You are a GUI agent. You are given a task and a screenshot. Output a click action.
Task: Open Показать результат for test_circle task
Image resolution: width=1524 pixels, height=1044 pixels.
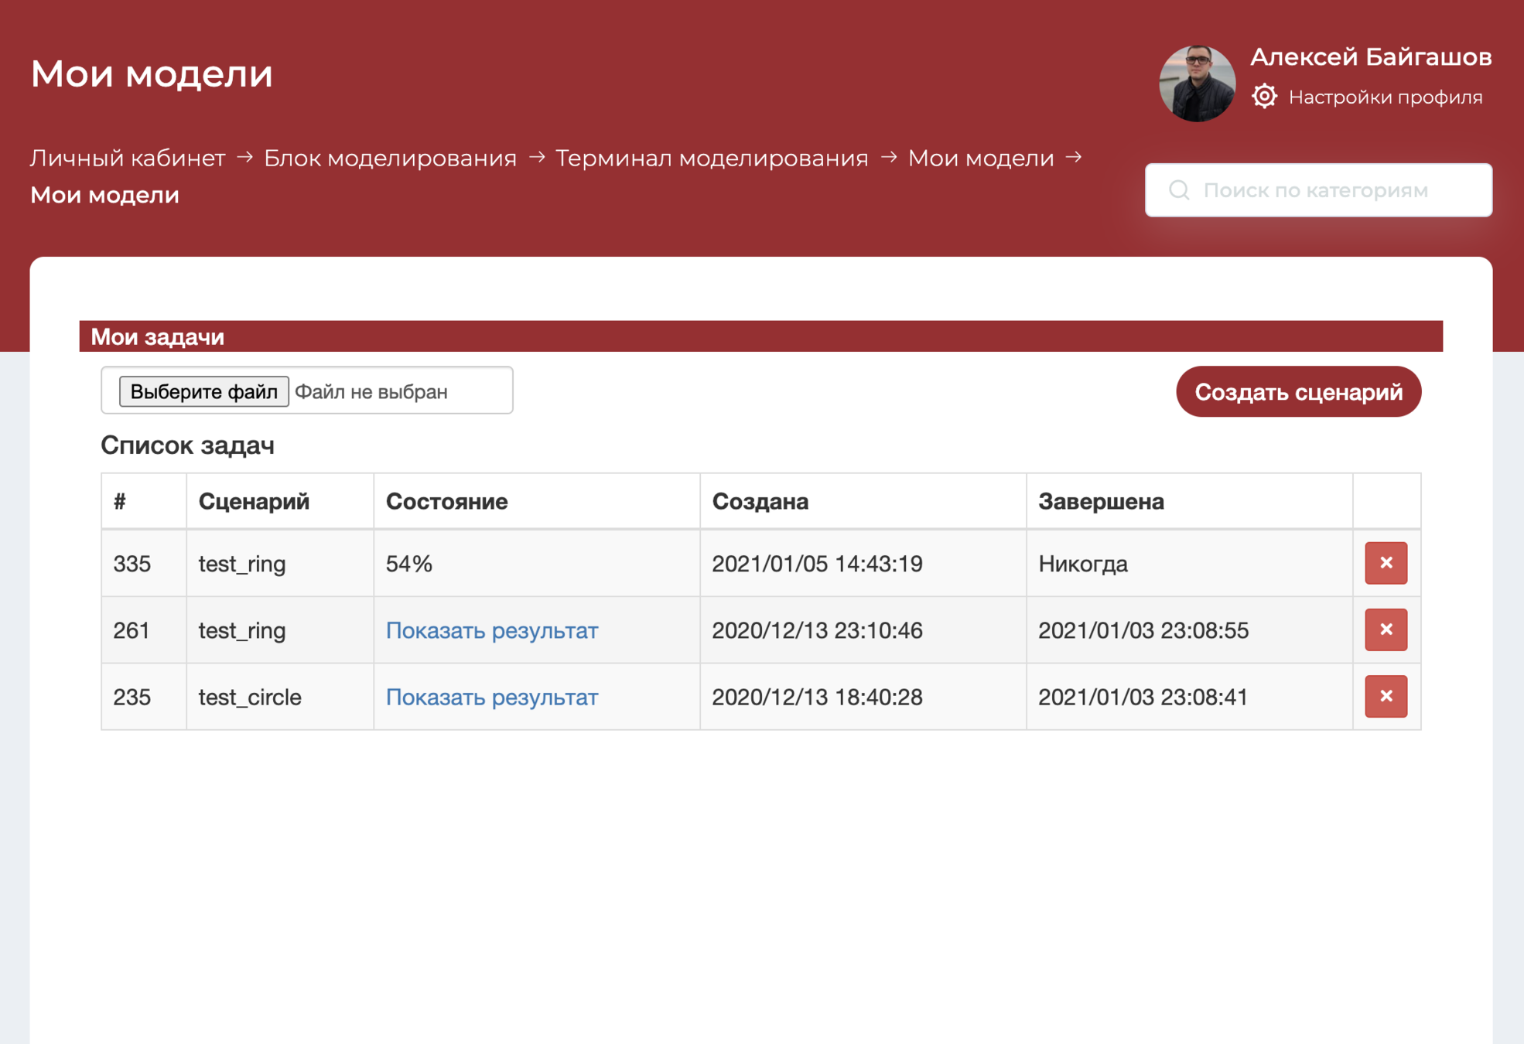pyautogui.click(x=491, y=697)
